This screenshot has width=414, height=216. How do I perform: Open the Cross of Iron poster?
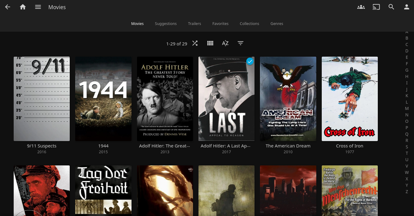[350, 99]
